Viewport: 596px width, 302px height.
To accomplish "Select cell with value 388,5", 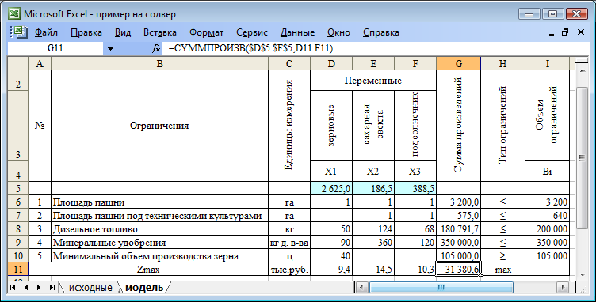I will (415, 188).
